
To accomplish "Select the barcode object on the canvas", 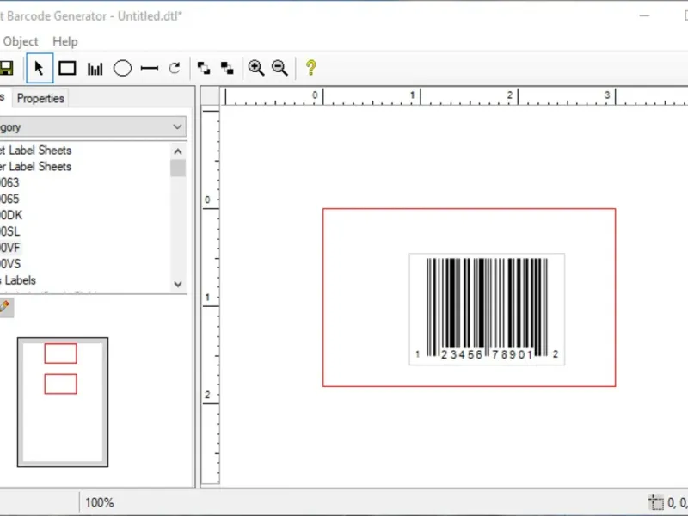I will (x=487, y=309).
